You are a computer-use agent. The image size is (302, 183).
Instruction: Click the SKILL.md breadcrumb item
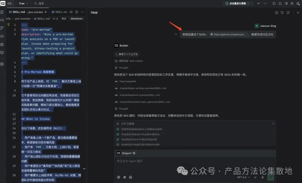42,19
